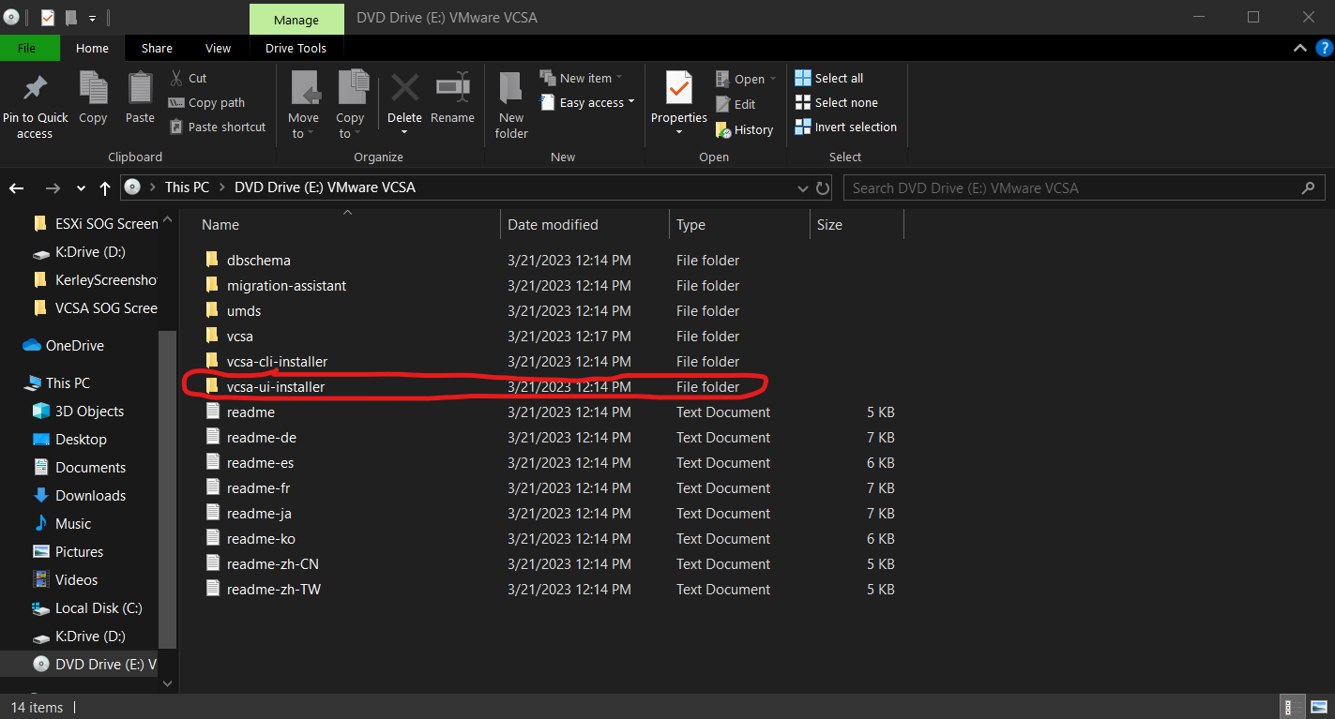Image resolution: width=1335 pixels, height=719 pixels.
Task: Open the recent locations dropdown arrow
Action: (x=81, y=188)
